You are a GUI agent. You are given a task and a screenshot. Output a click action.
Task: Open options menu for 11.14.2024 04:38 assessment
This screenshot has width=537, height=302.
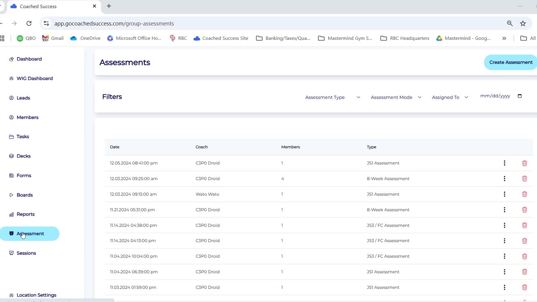tap(504, 225)
